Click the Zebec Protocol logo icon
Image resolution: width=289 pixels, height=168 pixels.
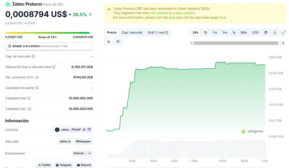point(8,4)
